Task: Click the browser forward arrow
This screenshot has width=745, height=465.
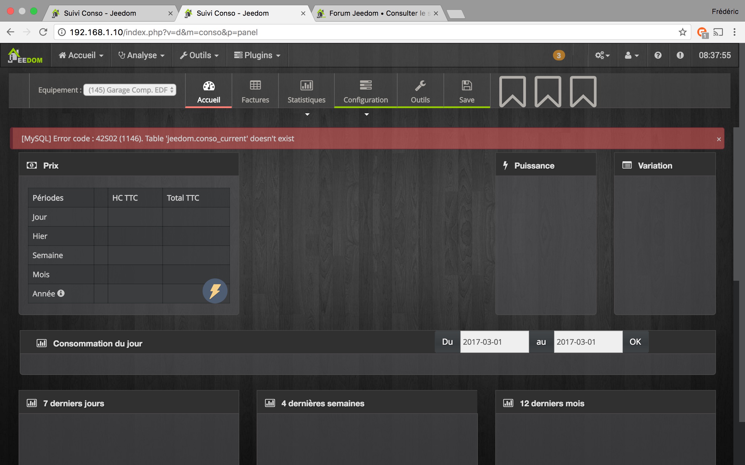Action: [27, 32]
